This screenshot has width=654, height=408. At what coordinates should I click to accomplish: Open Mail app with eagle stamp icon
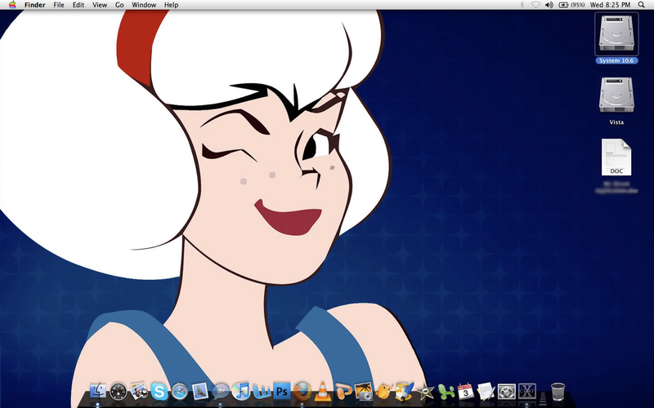pos(200,392)
